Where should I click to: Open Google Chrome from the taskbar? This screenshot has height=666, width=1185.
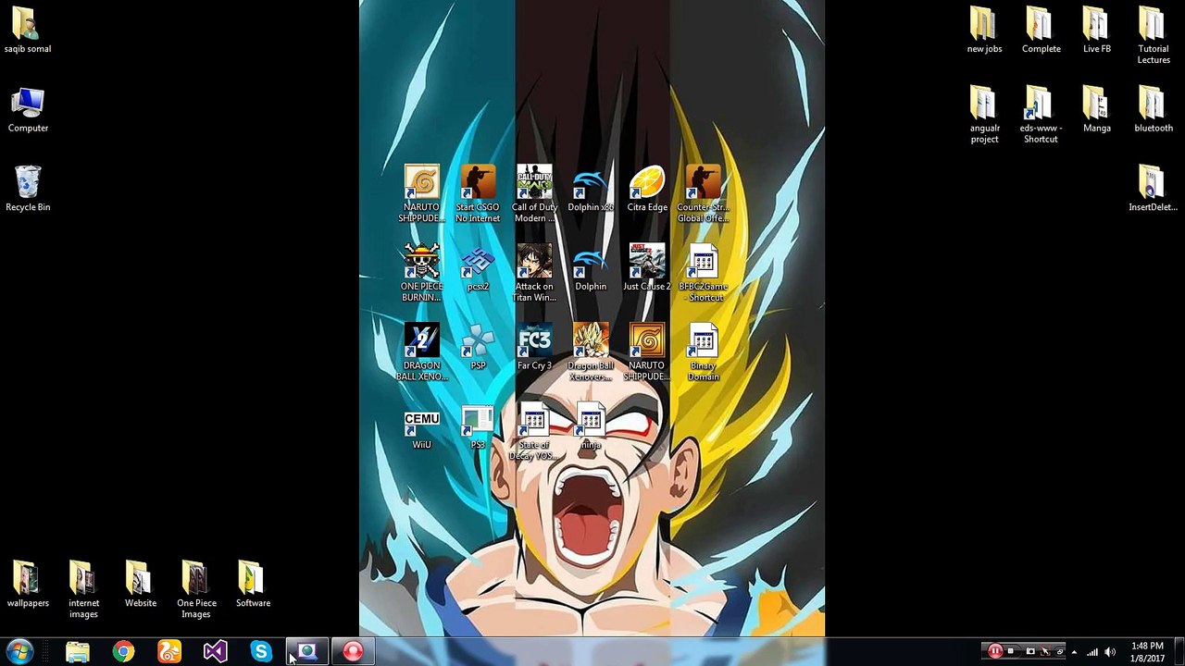[123, 652]
